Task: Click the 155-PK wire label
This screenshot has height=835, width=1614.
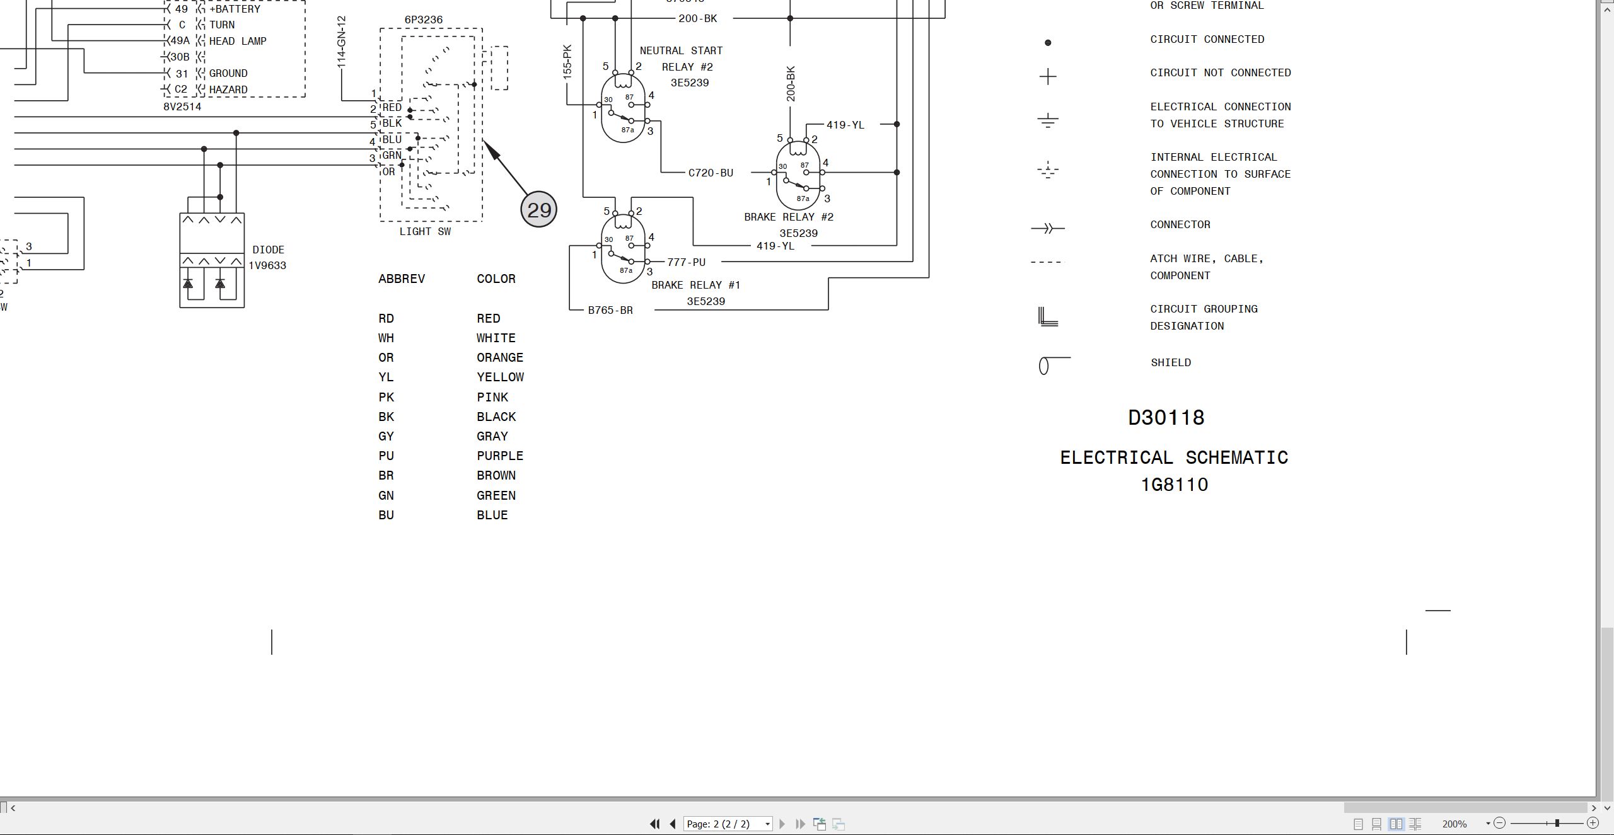Action: [567, 61]
